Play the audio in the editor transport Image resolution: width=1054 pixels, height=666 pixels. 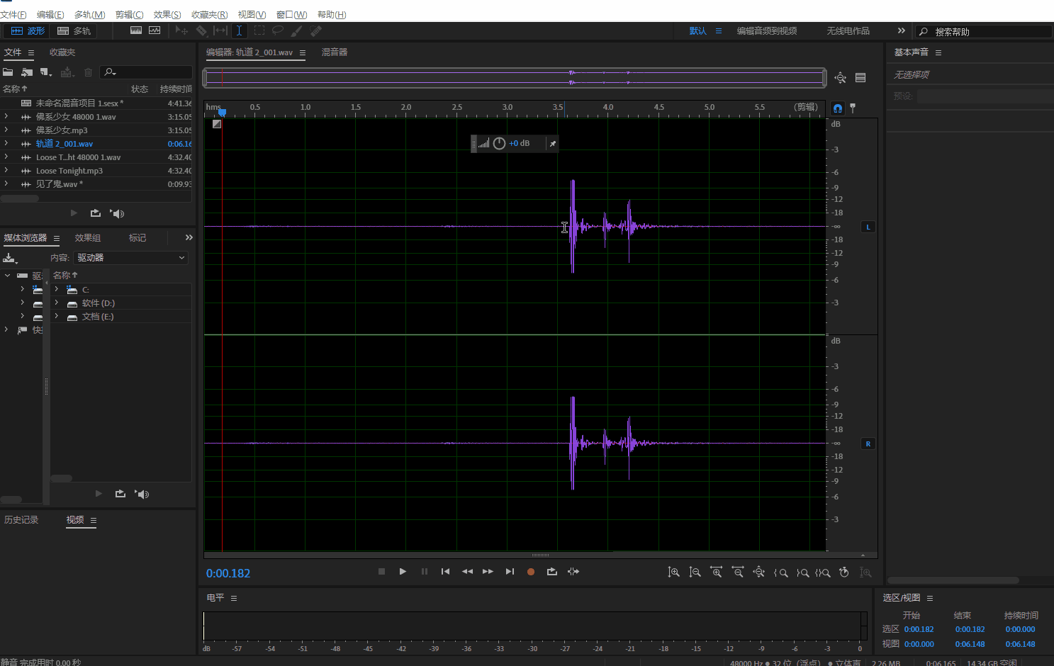tap(403, 571)
